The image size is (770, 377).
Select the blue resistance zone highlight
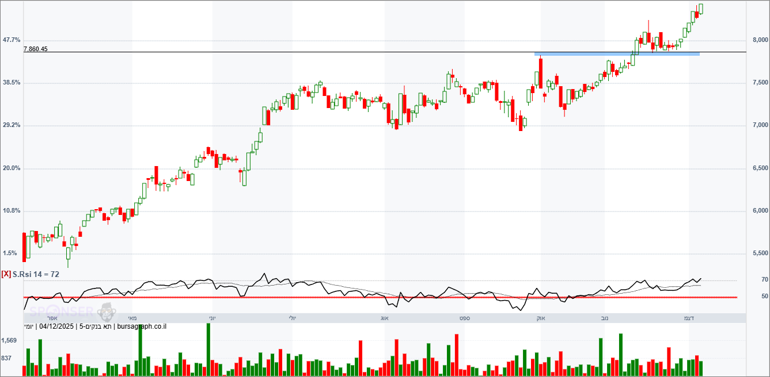617,54
